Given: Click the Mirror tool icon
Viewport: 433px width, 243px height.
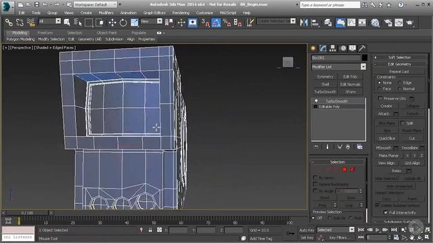Looking at the screenshot, I should tap(304, 22).
